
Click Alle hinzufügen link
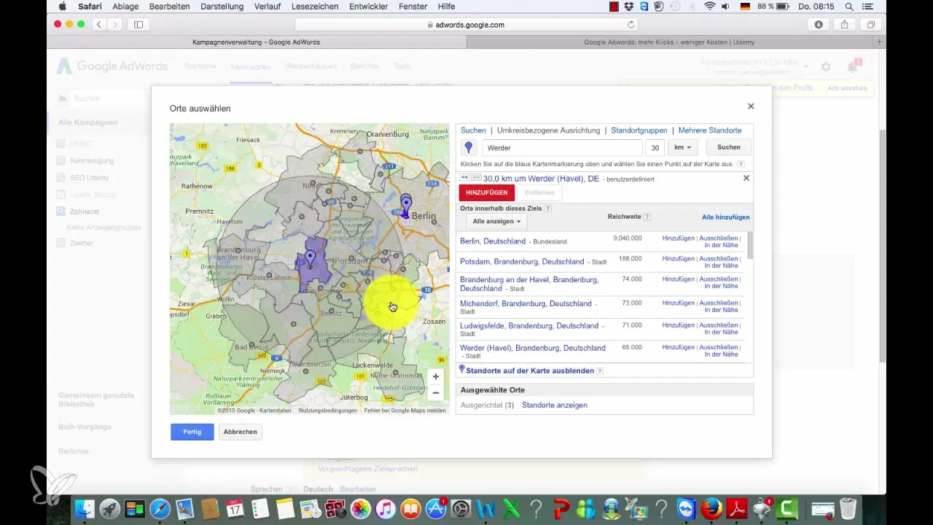coord(726,217)
